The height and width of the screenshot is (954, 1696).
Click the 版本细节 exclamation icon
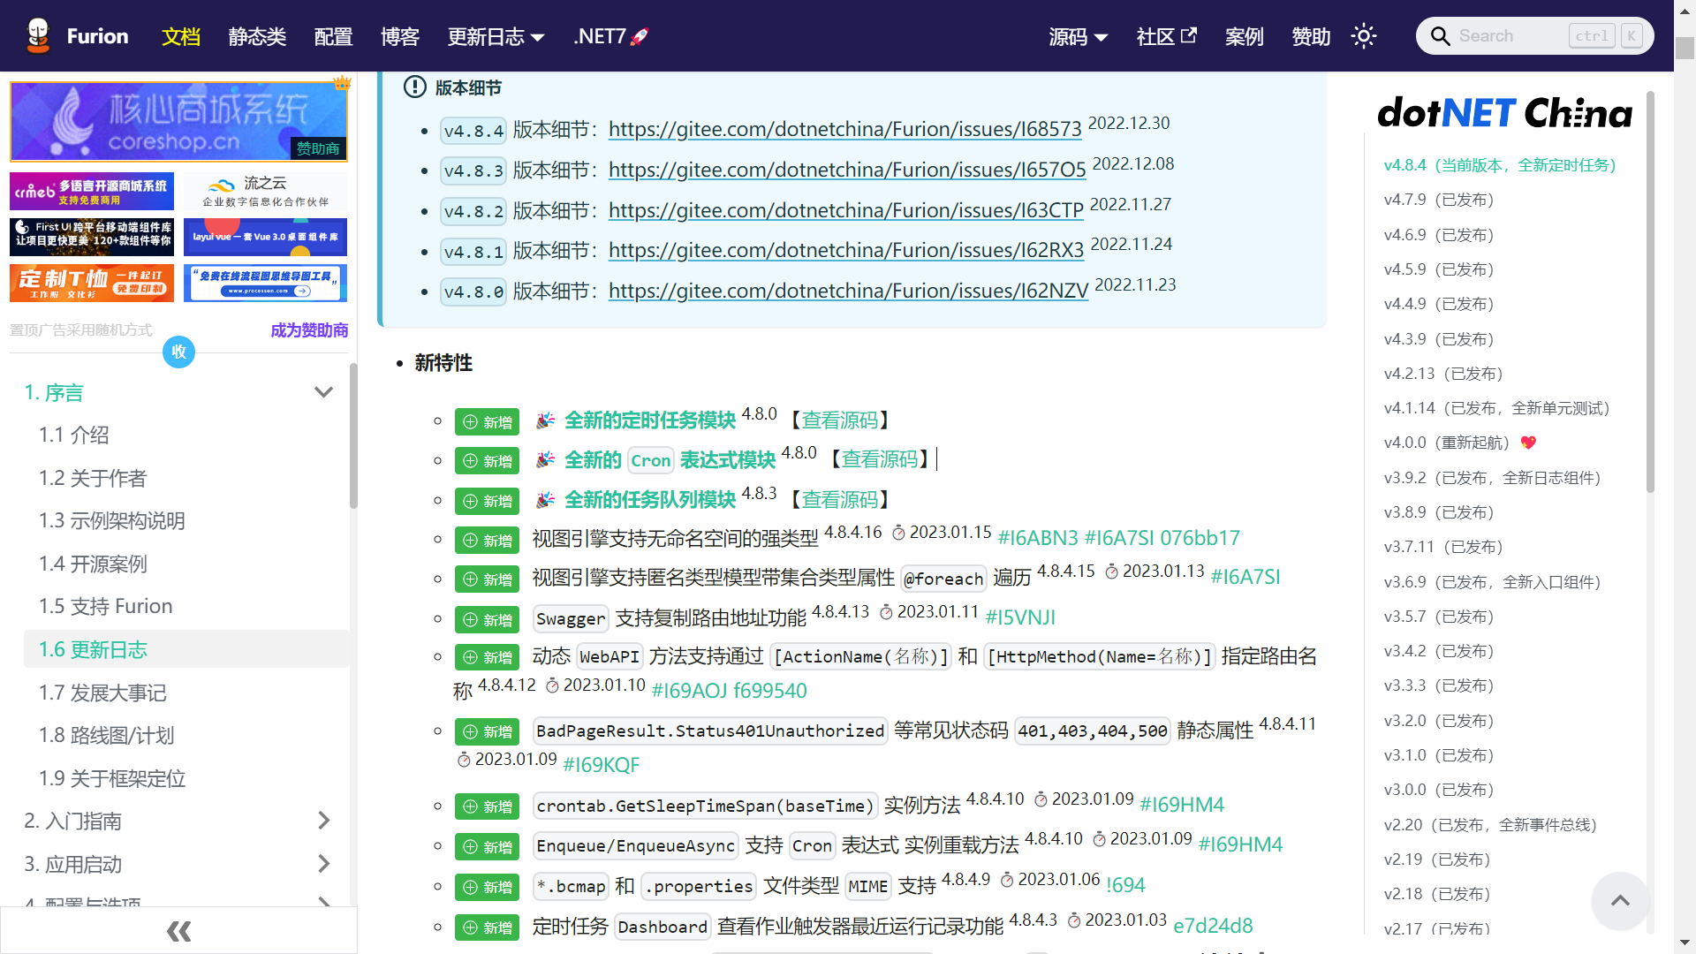(415, 87)
